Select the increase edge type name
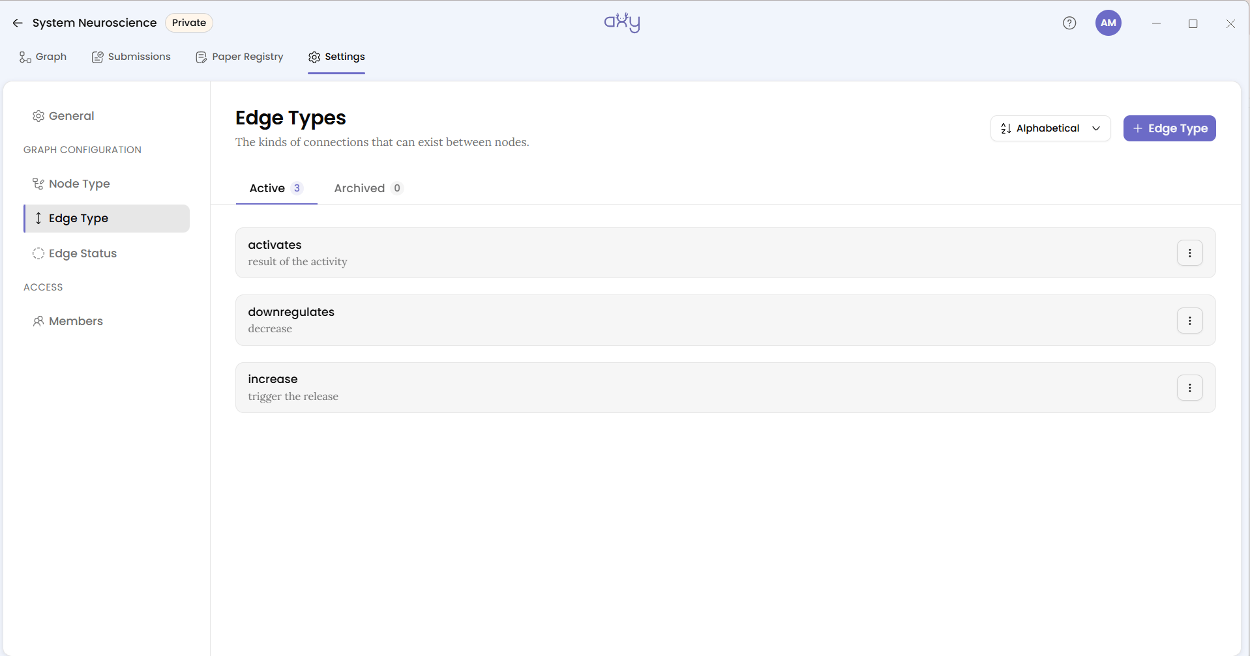 click(273, 379)
